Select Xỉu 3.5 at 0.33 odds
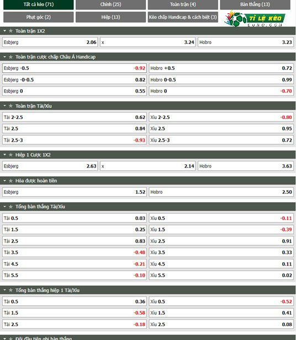The width and height of the screenshot is (296, 340). pos(221,252)
